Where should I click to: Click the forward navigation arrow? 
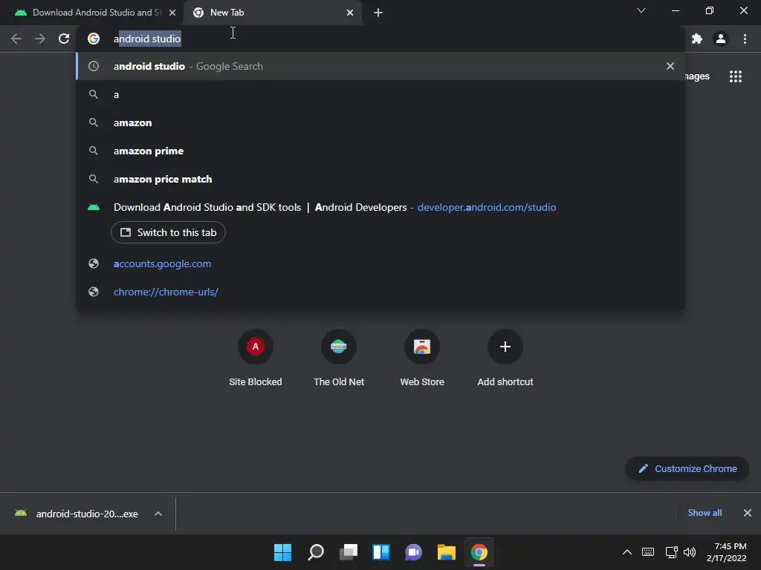40,39
